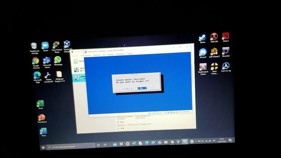Open Dropbox from the taskbar

[x=121, y=144]
